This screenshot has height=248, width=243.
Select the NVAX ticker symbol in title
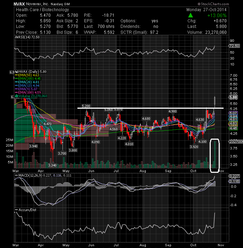(19, 4)
